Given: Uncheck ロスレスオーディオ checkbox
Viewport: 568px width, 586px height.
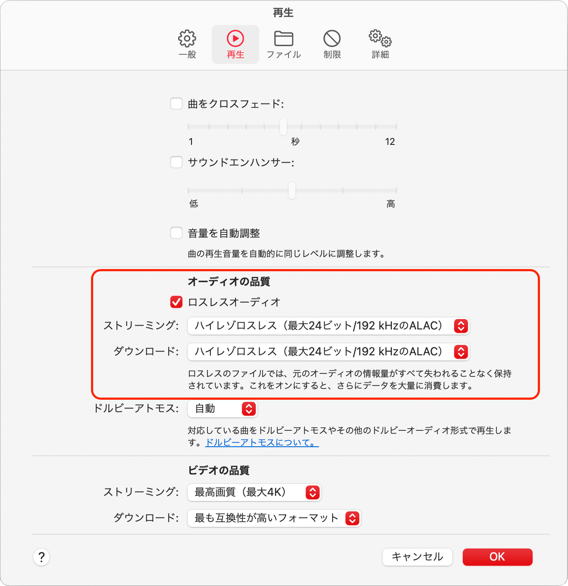Looking at the screenshot, I should point(176,302).
